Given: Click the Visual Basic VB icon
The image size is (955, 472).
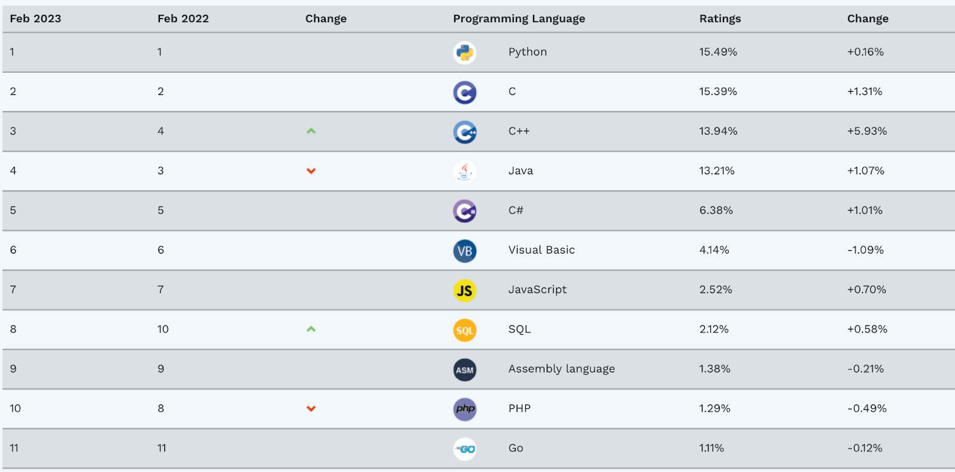Looking at the screenshot, I should [x=464, y=251].
